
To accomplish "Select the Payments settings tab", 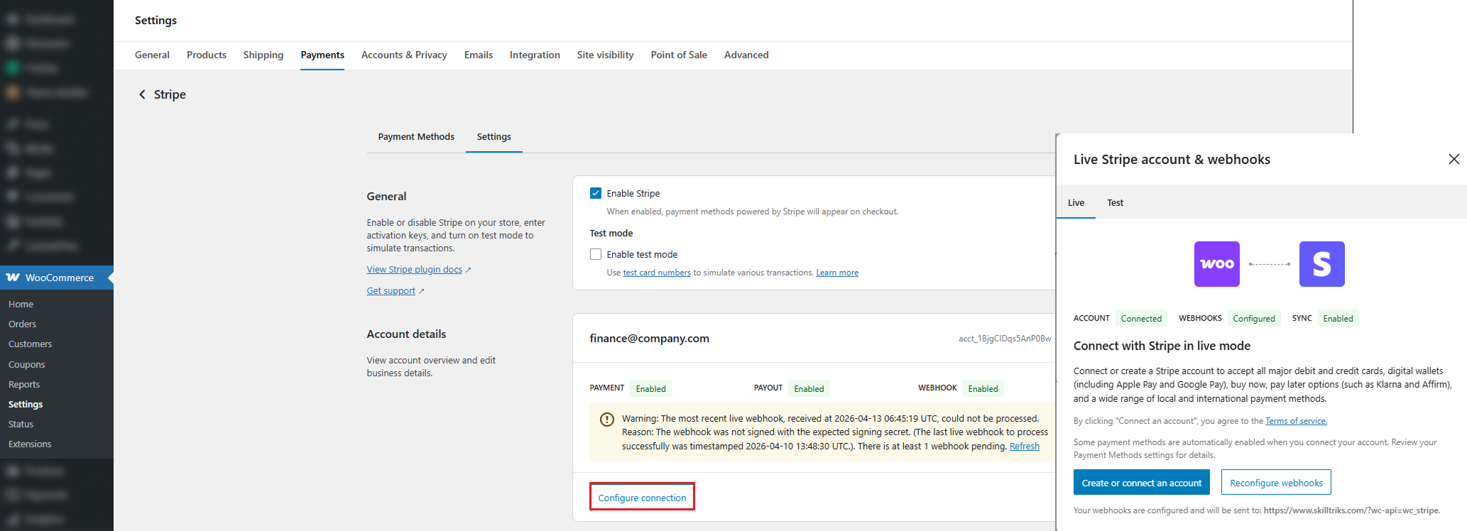I will pyautogui.click(x=322, y=55).
